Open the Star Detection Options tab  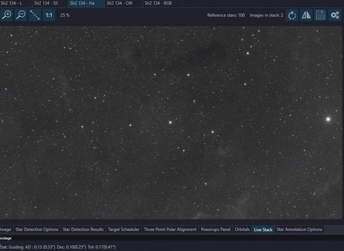point(37,230)
